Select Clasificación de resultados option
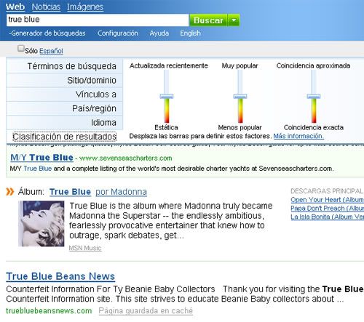Viewport: 364px width, 322px height. tap(65, 137)
